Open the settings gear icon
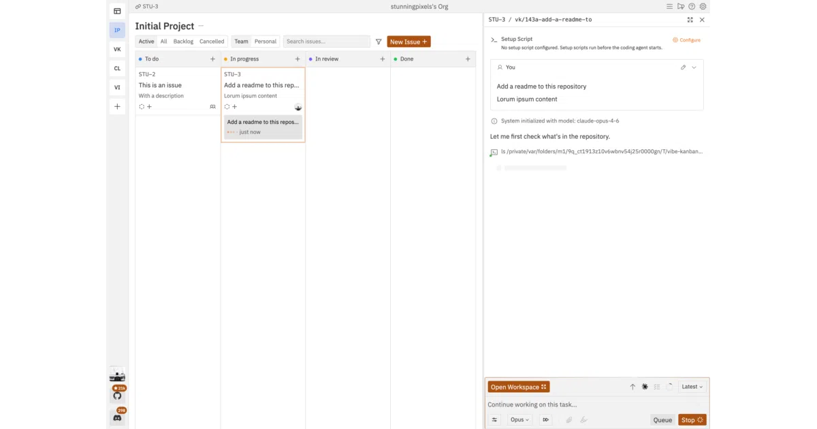Image resolution: width=817 pixels, height=429 pixels. (x=703, y=6)
